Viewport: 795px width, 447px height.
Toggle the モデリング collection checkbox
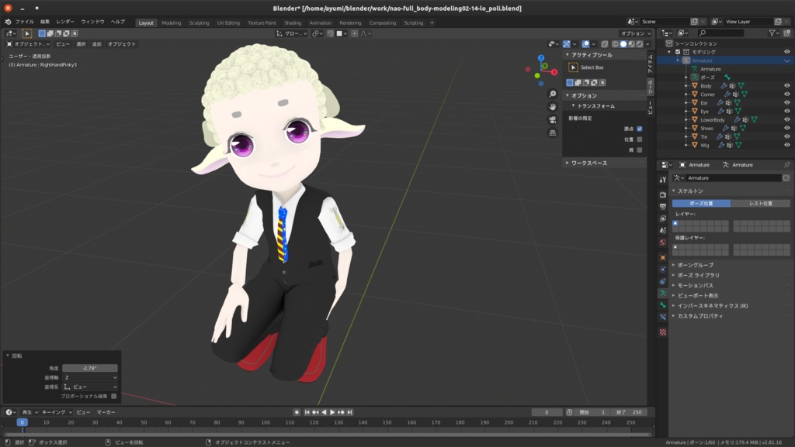tap(677, 52)
